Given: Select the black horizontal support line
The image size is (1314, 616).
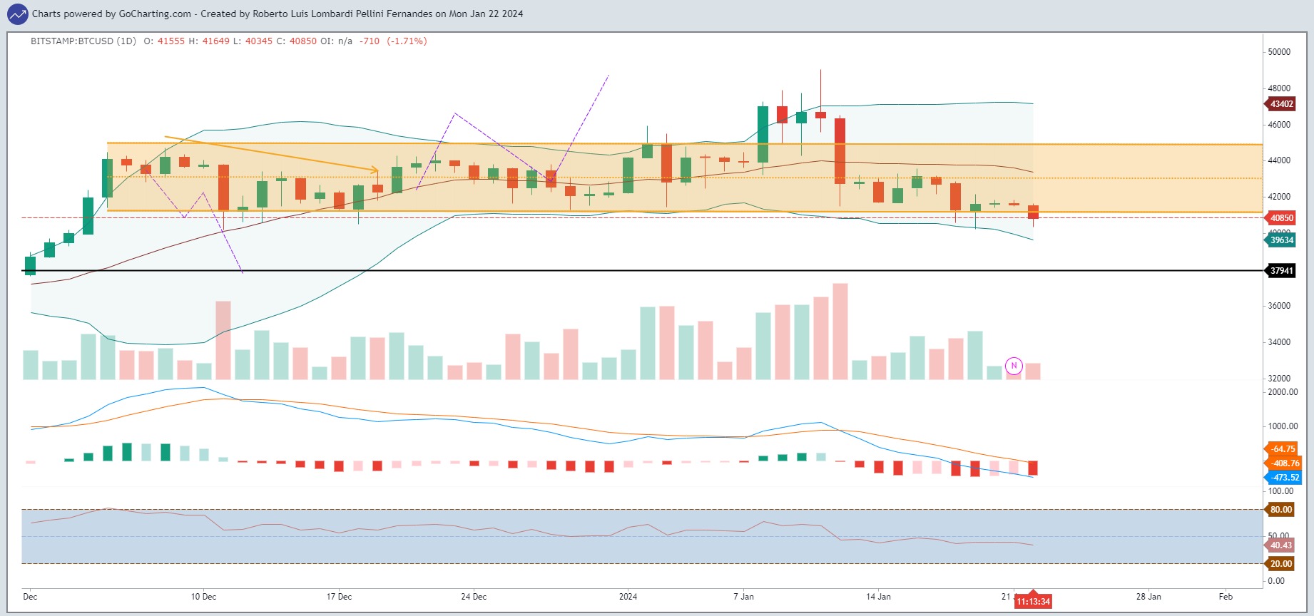Looking at the screenshot, I should [642, 271].
